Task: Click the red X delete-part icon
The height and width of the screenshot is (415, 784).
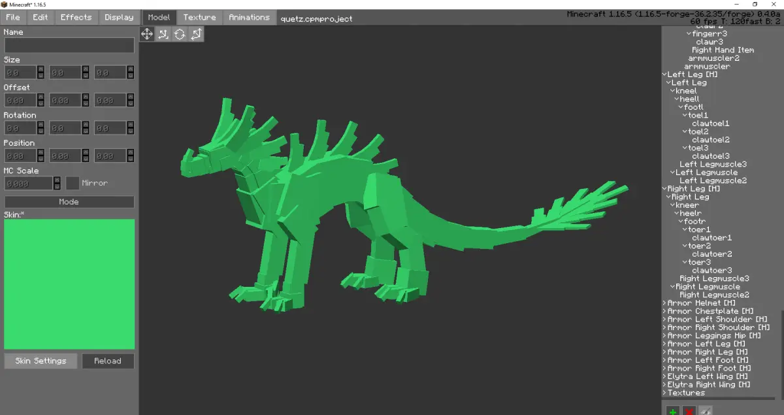Action: 689,412
